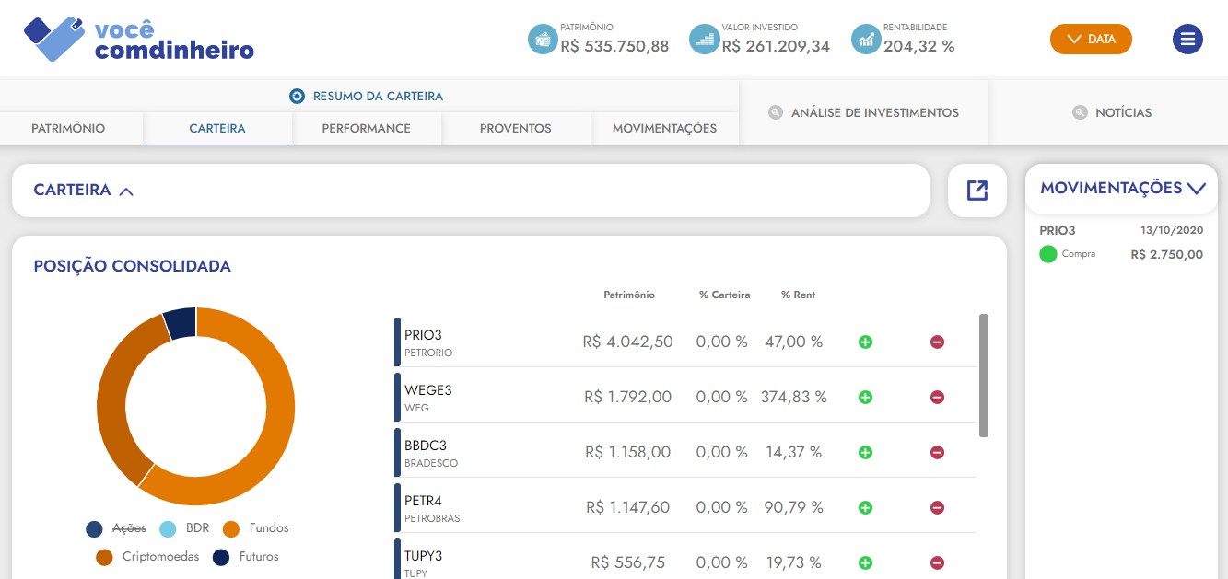The width and height of the screenshot is (1228, 579).
Task: Go to Análise de Investimentos
Action: click(x=863, y=112)
